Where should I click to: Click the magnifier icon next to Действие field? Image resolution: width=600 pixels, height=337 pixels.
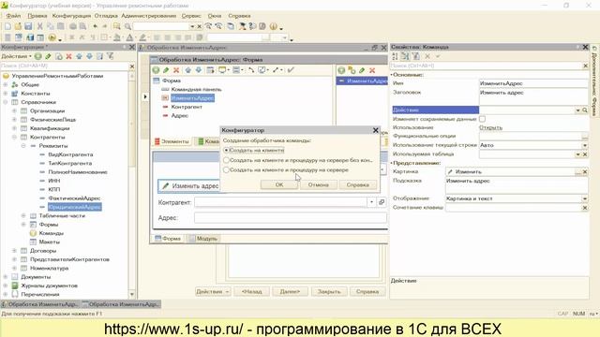[x=585, y=110]
